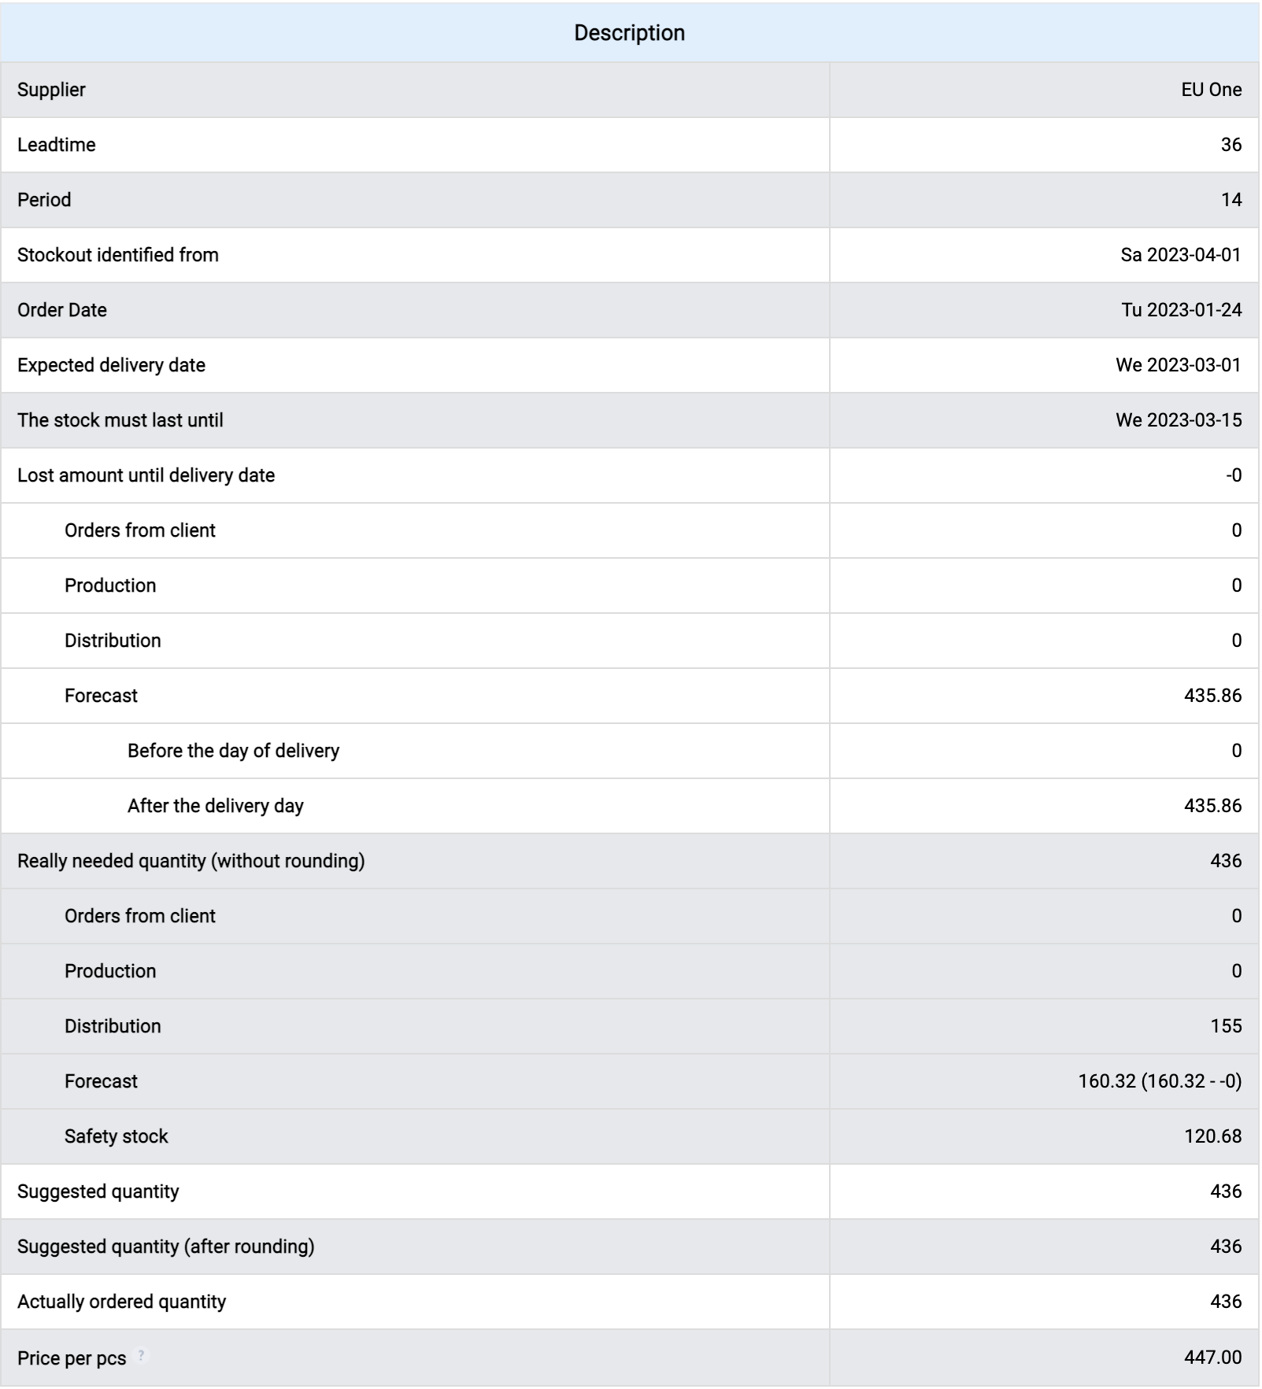Select the Leadtime value 36
This screenshot has width=1262, height=1389.
1231,145
